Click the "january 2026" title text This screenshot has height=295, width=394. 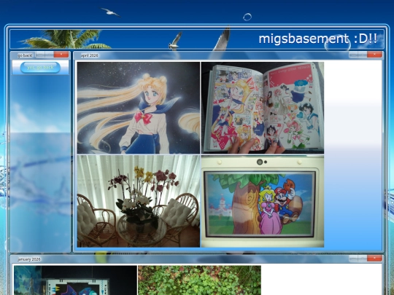29,259
